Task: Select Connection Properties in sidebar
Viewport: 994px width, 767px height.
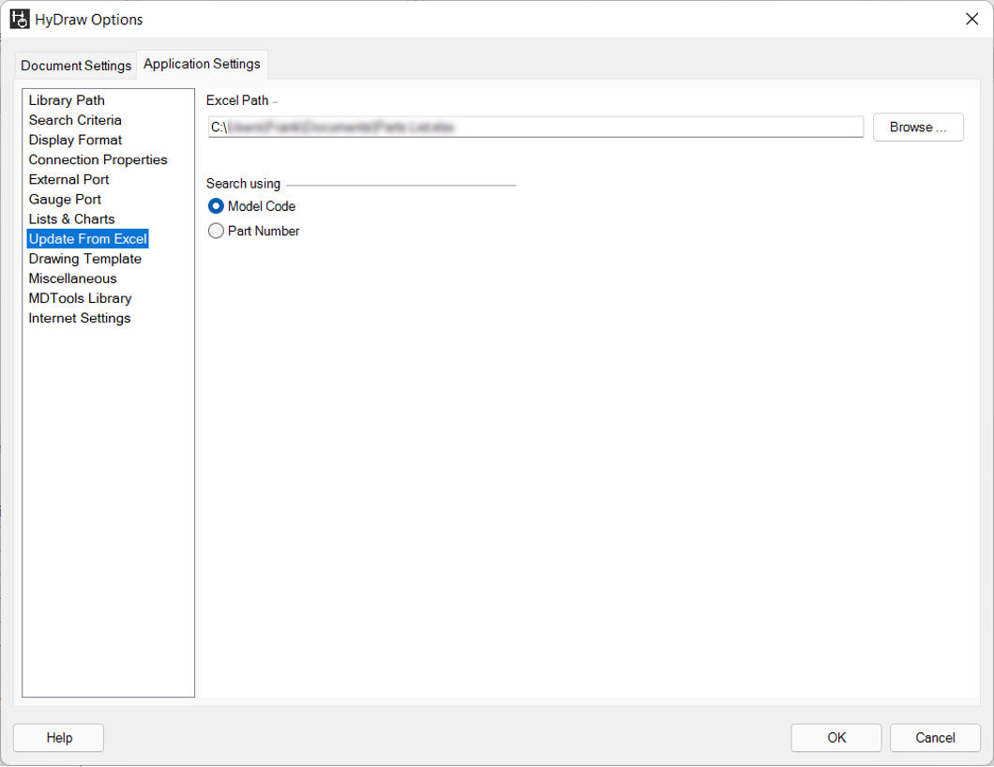Action: (x=98, y=159)
